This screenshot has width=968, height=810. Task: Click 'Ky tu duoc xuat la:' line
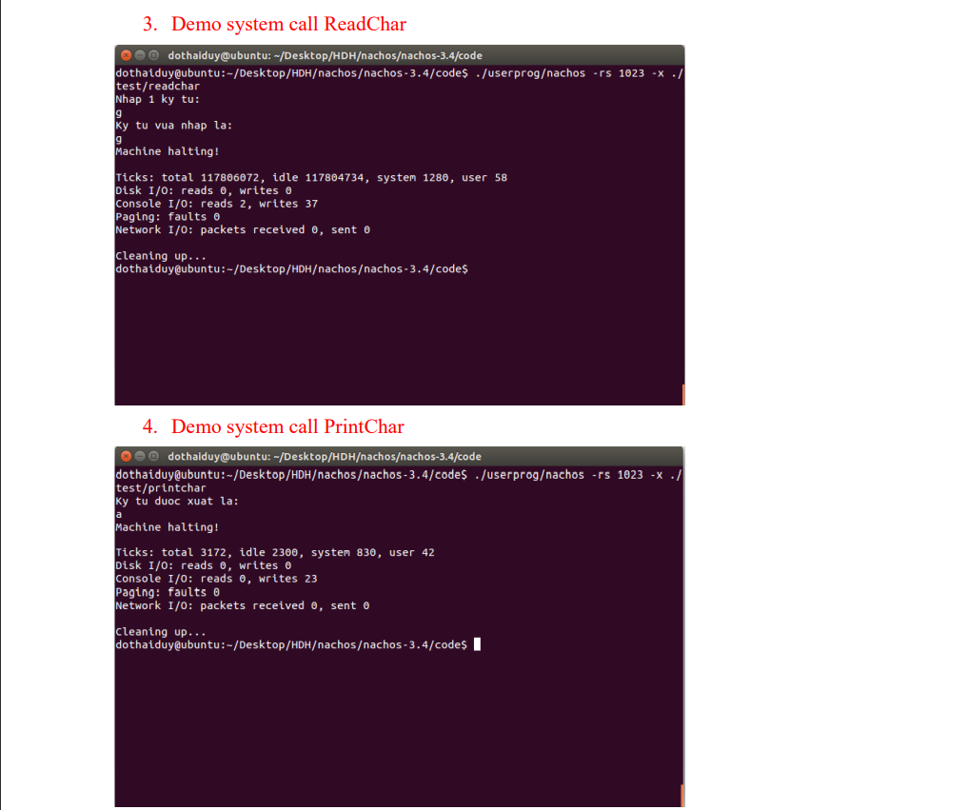pos(177,502)
